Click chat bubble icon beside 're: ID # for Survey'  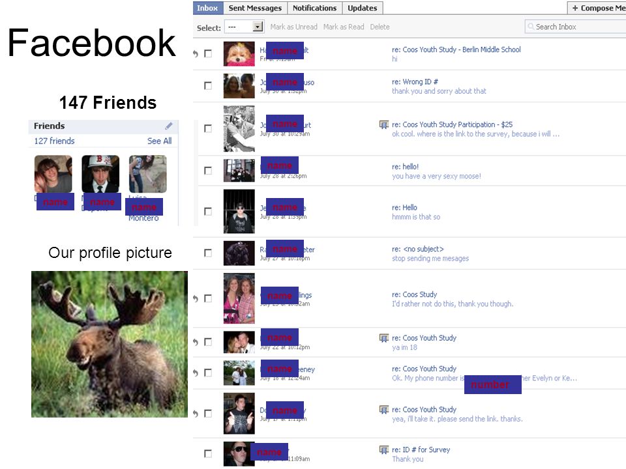pyautogui.click(x=383, y=450)
